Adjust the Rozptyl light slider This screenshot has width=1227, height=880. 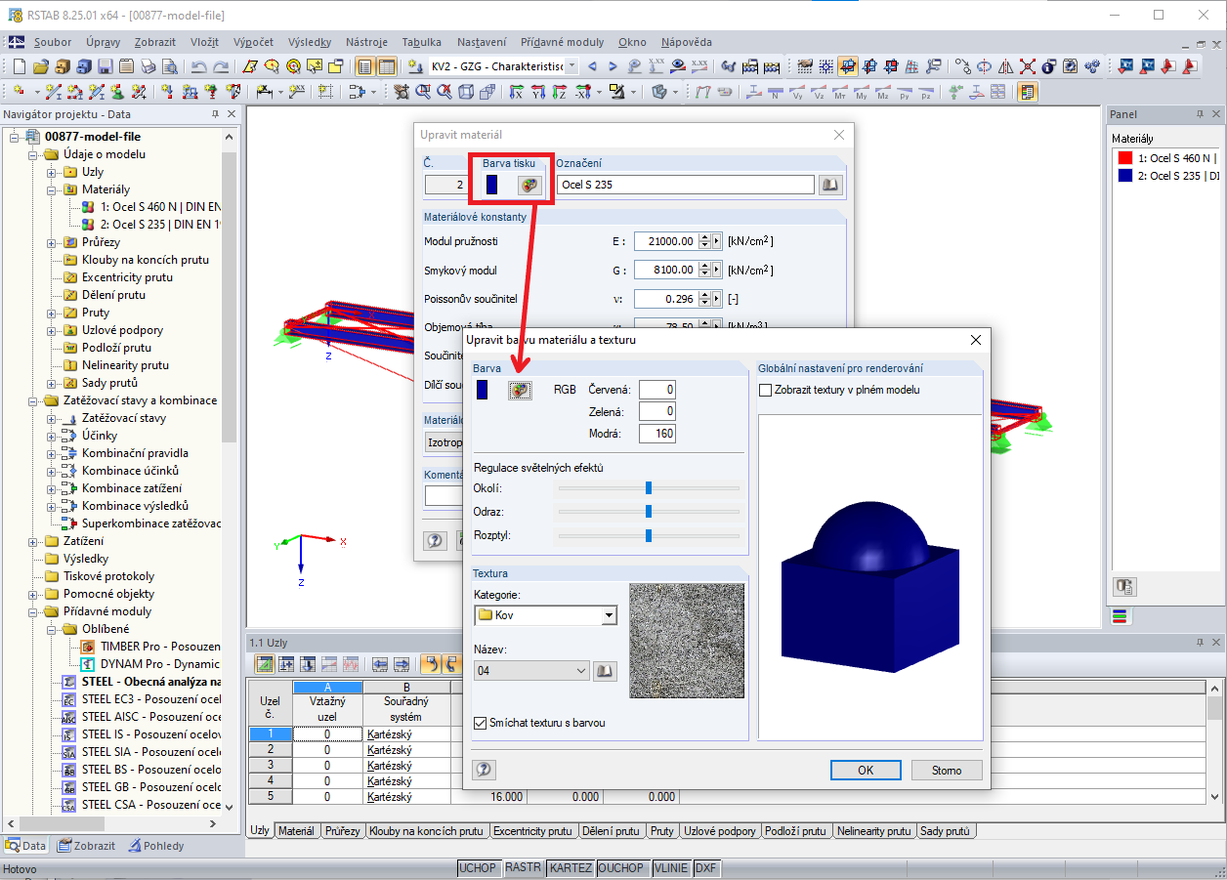click(x=648, y=535)
